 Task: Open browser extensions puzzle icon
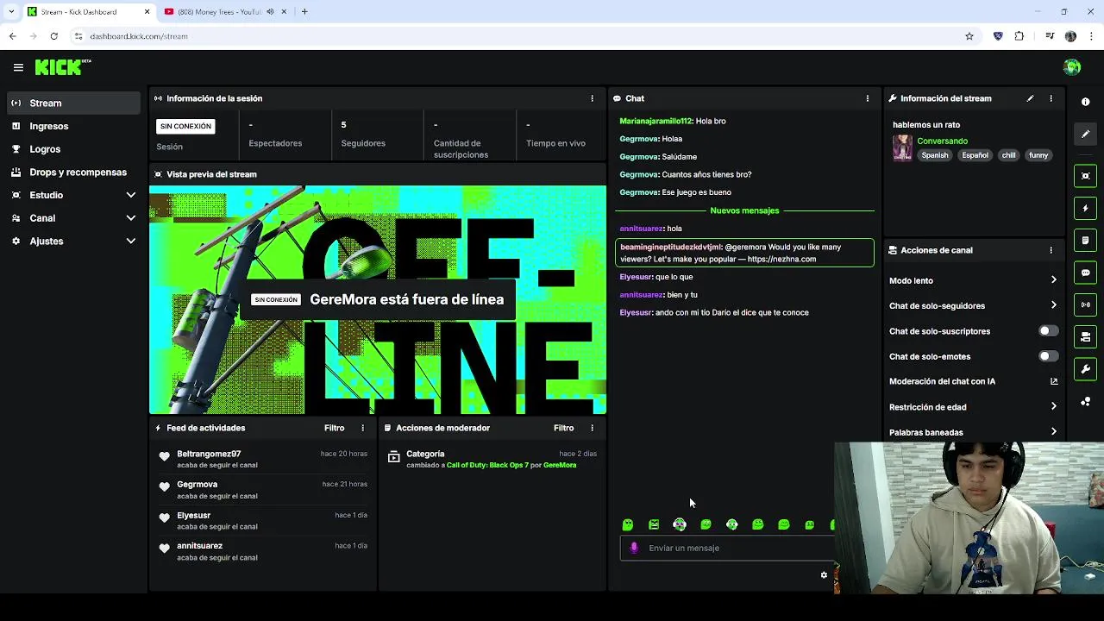[1019, 36]
